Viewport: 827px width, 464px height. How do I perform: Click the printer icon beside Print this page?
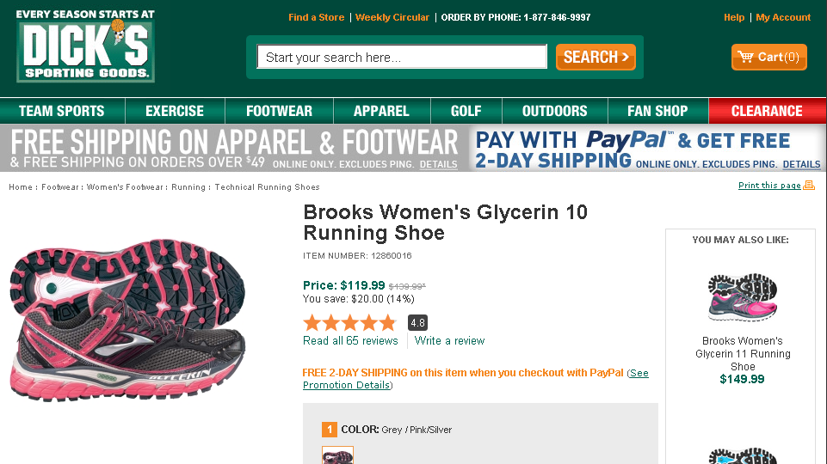point(809,186)
